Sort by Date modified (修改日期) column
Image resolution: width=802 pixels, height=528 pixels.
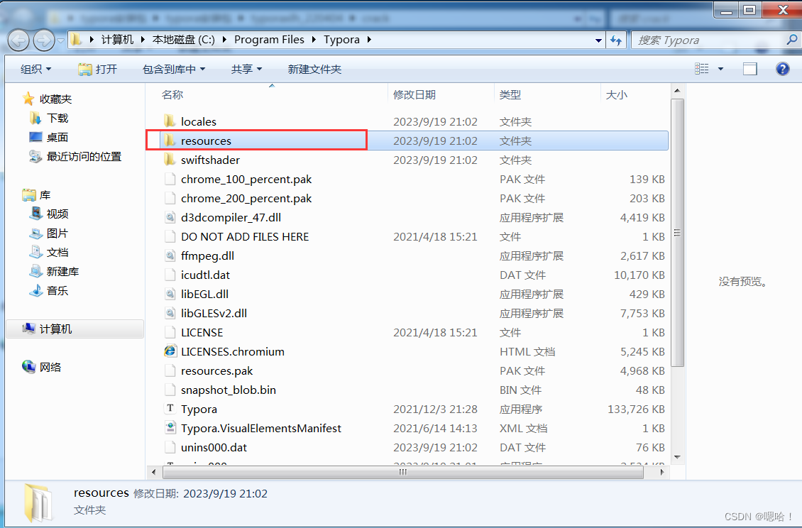(x=414, y=94)
